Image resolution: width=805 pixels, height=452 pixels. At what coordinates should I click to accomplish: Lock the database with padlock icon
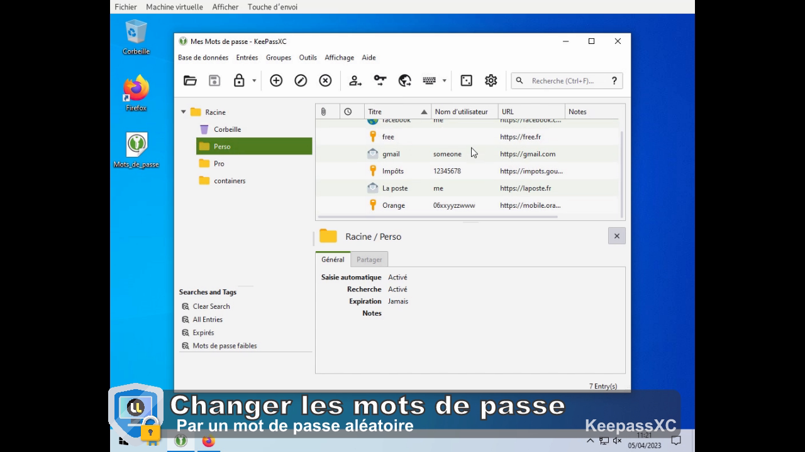click(x=239, y=80)
